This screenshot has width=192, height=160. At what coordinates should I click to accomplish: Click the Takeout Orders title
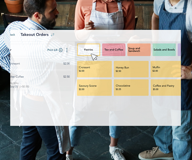[34, 35]
